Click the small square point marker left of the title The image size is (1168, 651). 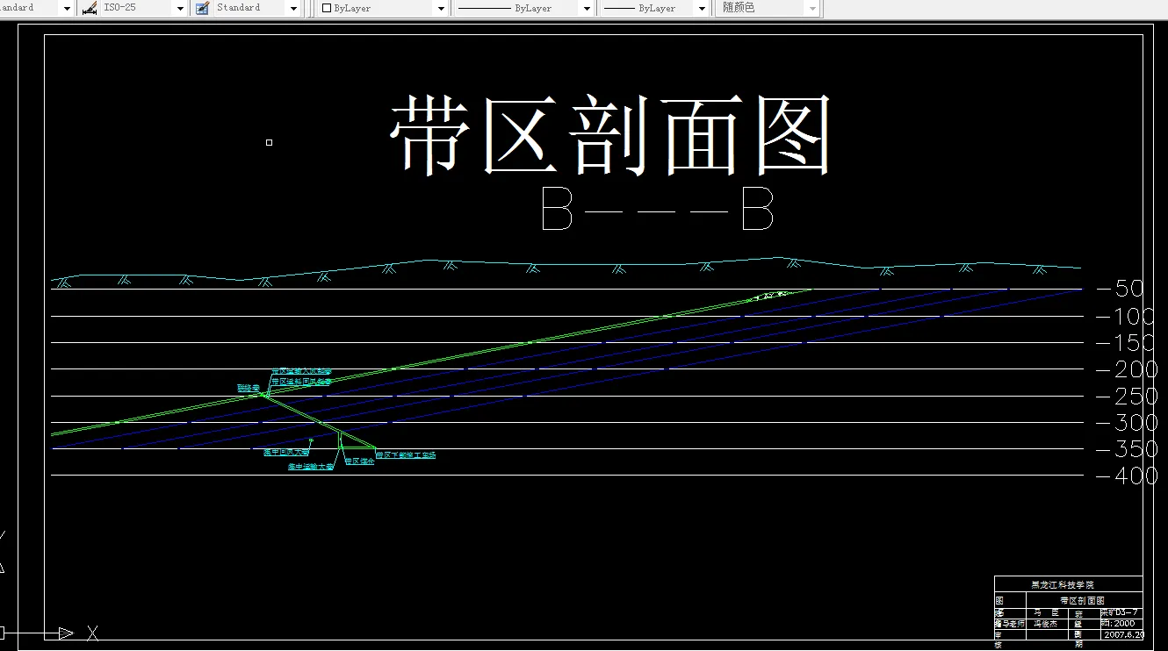click(268, 141)
